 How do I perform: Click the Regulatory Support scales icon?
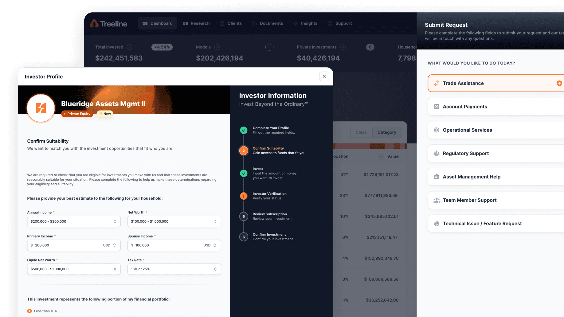point(437,153)
